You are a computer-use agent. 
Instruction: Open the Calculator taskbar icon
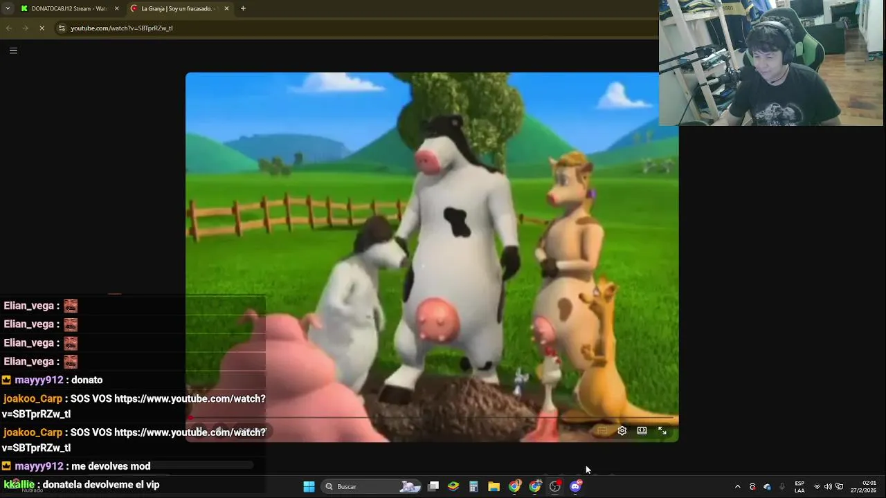pyautogui.click(x=473, y=486)
